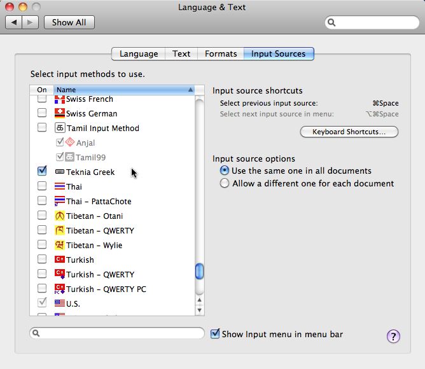425x369 pixels.
Task: Uncheck the Teknia Greek input source
Action: (42, 171)
